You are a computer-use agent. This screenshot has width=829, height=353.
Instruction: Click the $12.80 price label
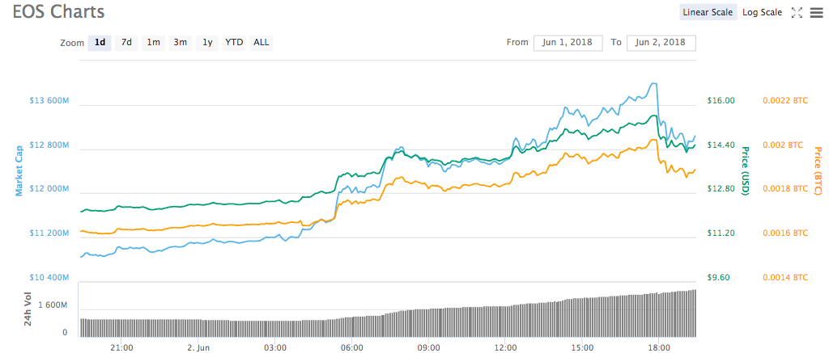pos(721,189)
